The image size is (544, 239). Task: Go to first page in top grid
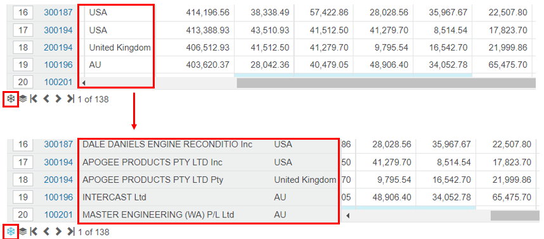tap(34, 99)
